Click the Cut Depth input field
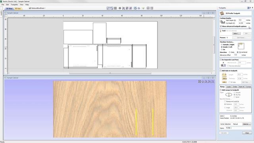 tap(242, 23)
